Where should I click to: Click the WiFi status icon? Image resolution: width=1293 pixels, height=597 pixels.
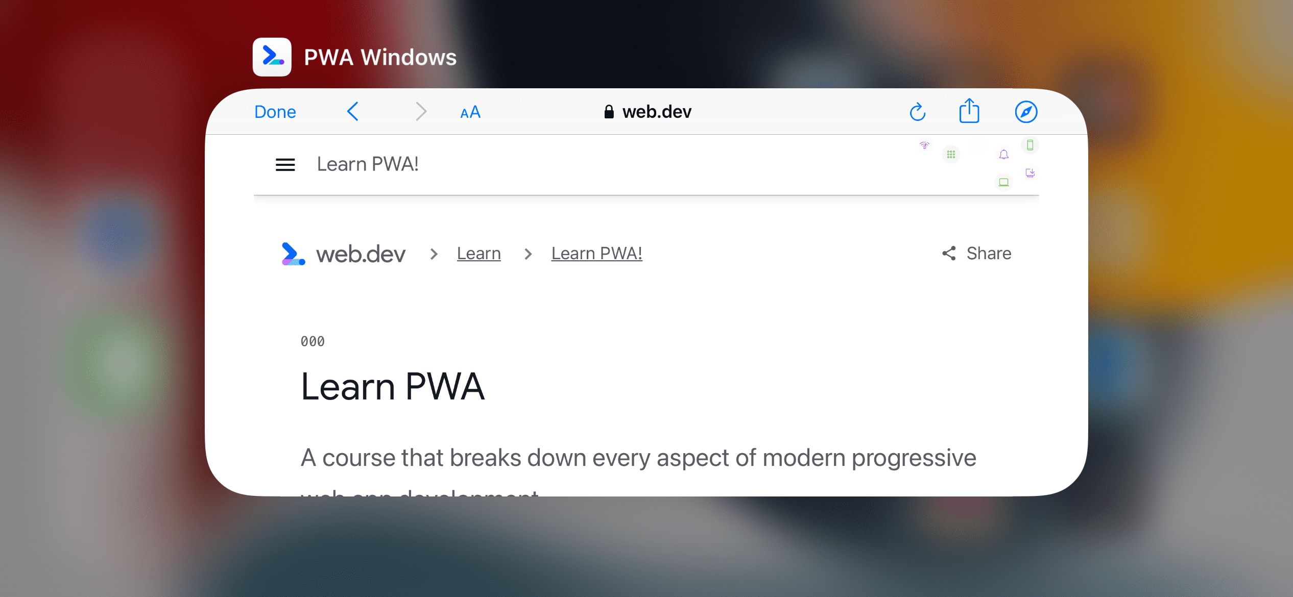click(924, 146)
